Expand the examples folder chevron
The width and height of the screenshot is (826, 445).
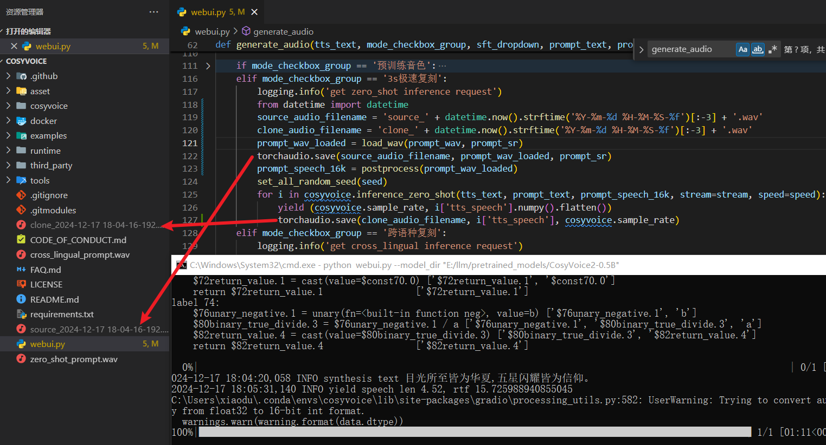click(8, 136)
